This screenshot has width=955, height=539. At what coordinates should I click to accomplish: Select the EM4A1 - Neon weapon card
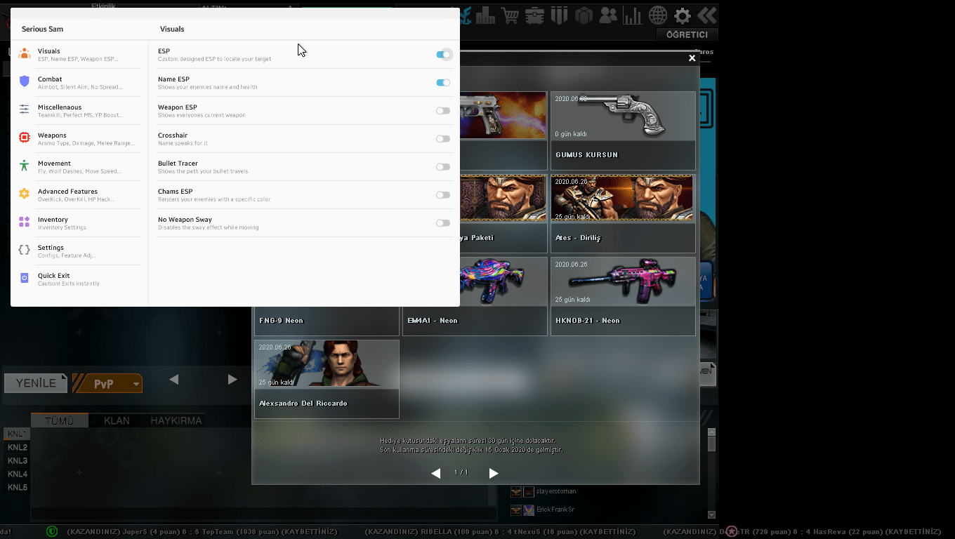click(x=475, y=296)
